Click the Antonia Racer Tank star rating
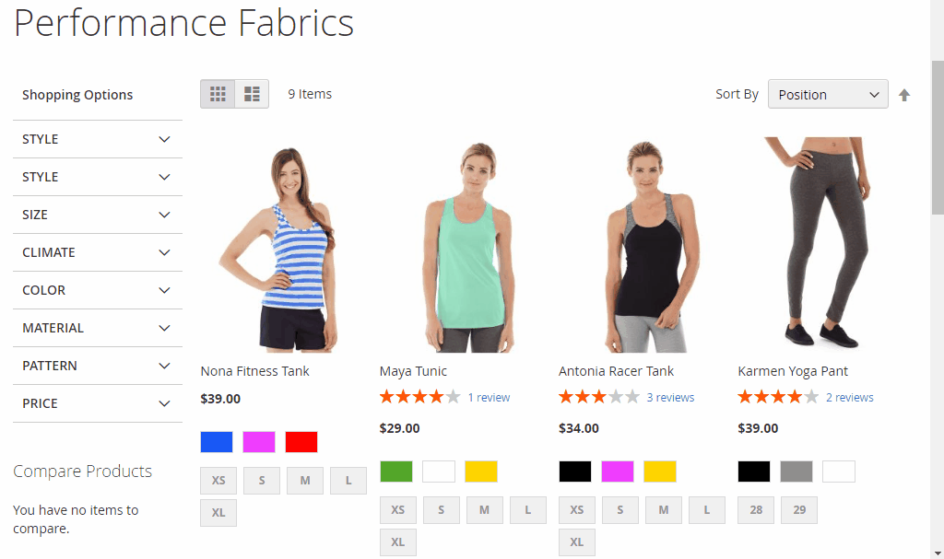944x559 pixels. pyautogui.click(x=598, y=397)
